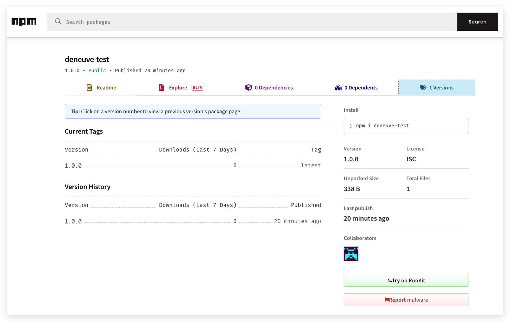510x322 pixels.
Task: Click the collaborator pixel avatar
Action: [x=351, y=254]
